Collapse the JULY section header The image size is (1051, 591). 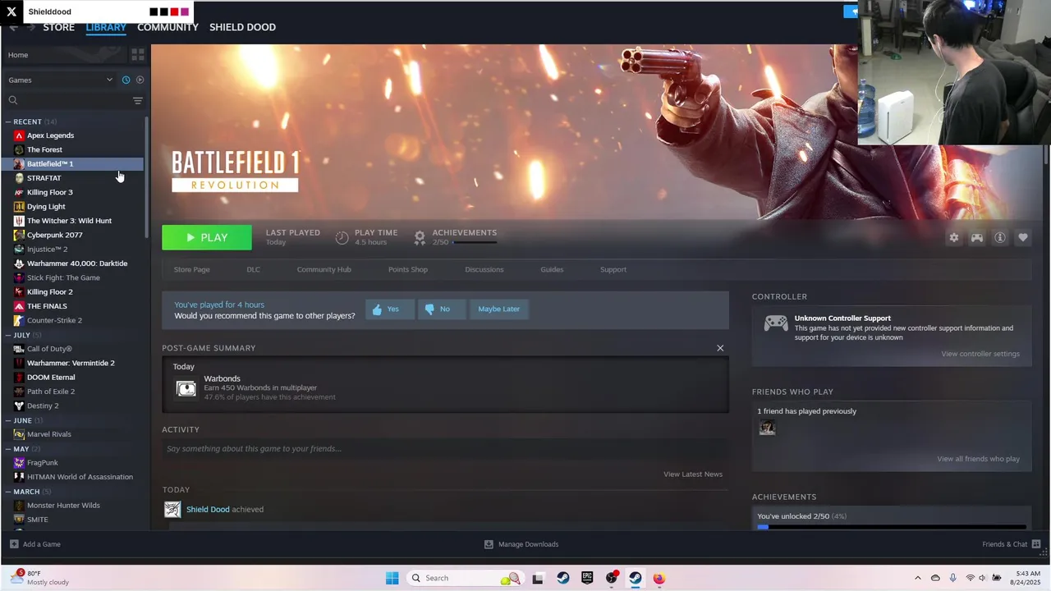point(8,335)
